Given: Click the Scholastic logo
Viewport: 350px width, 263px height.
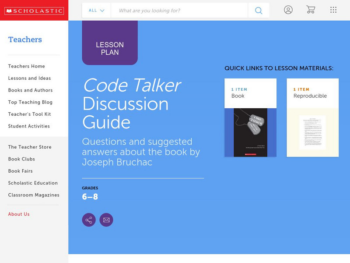Looking at the screenshot, I should click(x=34, y=11).
